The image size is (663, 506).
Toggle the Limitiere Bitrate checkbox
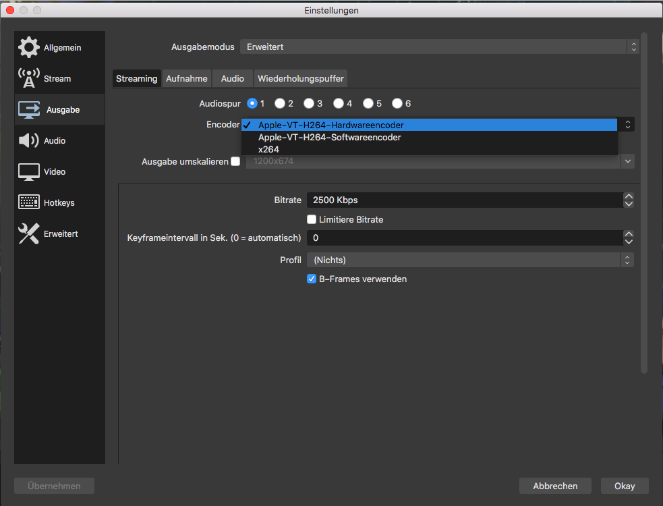pyautogui.click(x=312, y=219)
